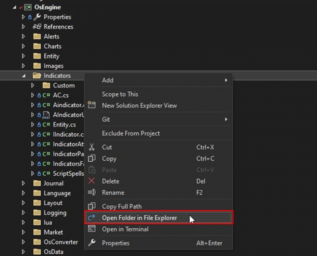Viewport: 317px width, 256px height.
Task: Expand the Charts folder arrow
Action: (x=23, y=46)
